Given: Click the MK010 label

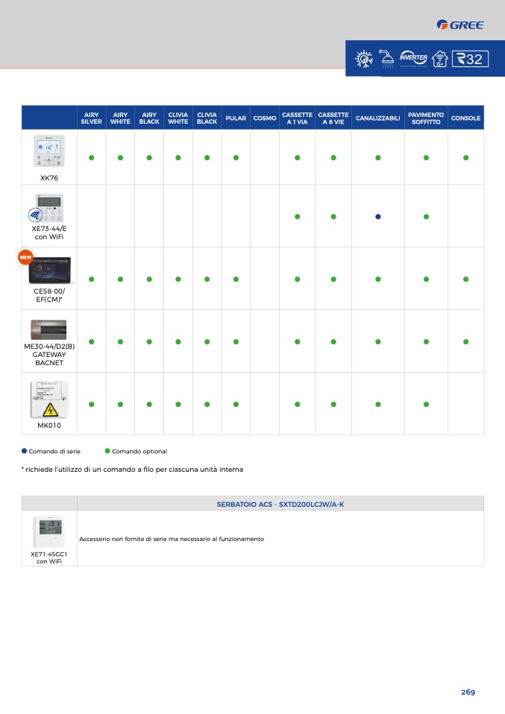Looking at the screenshot, I should click(x=49, y=426).
